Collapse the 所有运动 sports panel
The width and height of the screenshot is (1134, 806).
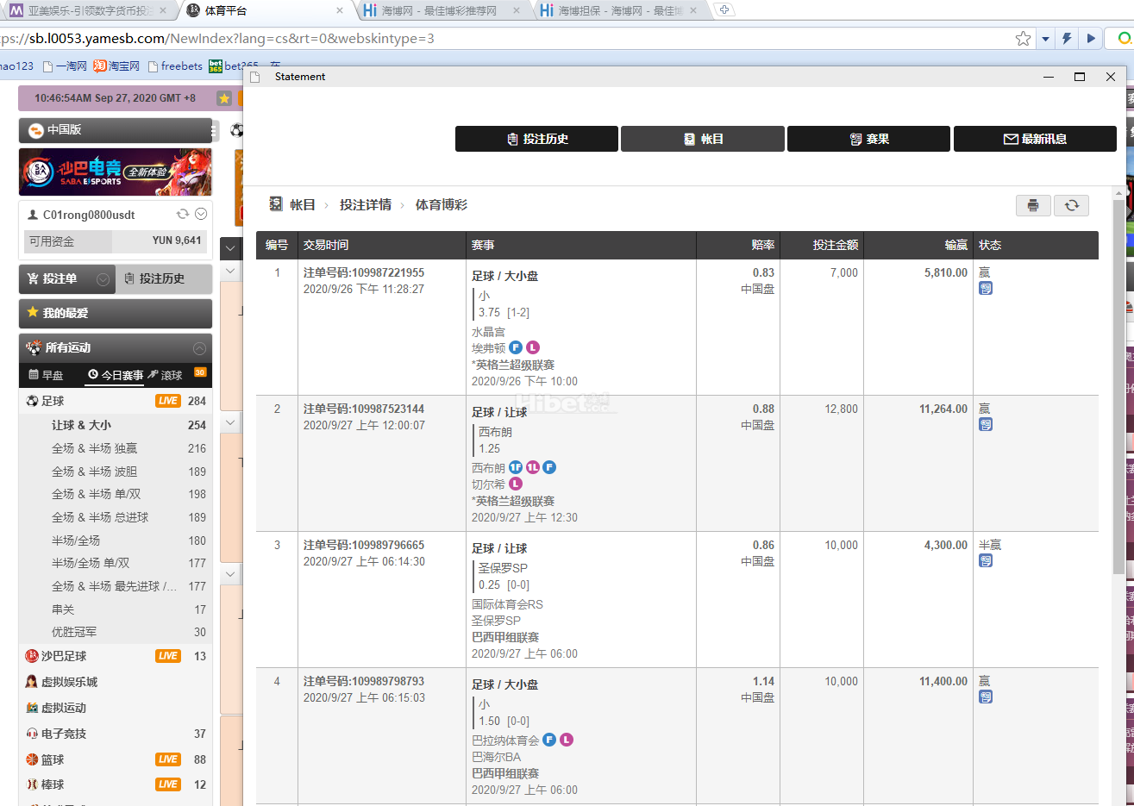[199, 348]
